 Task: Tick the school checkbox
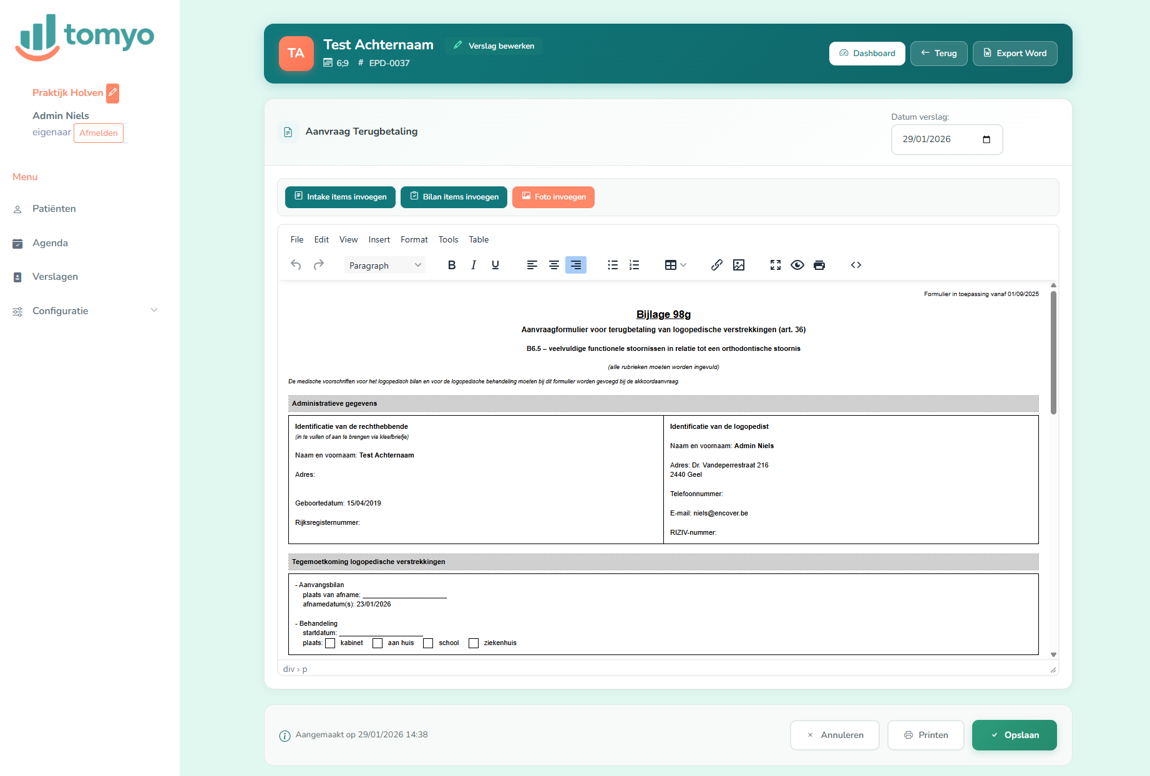click(x=428, y=643)
